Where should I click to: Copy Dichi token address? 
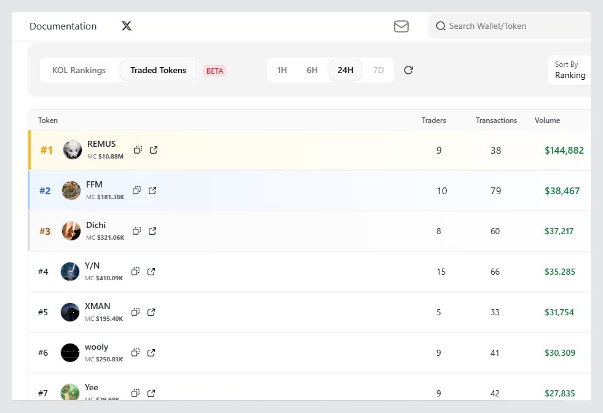(136, 230)
